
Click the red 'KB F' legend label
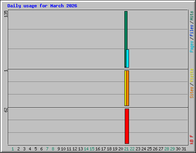(191, 140)
